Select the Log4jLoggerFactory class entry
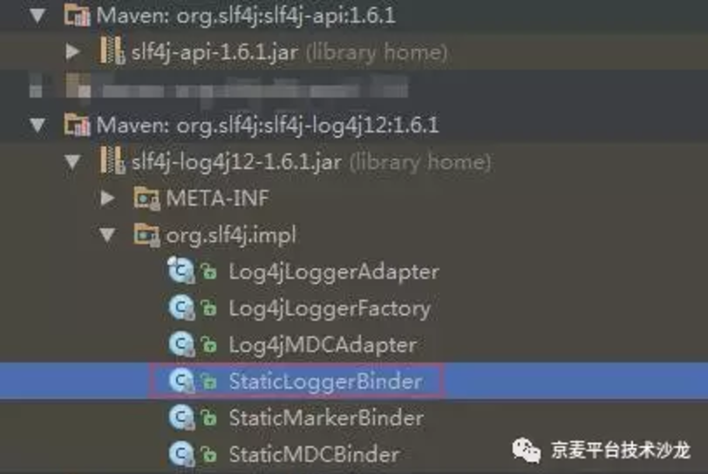708x474 pixels. (330, 308)
